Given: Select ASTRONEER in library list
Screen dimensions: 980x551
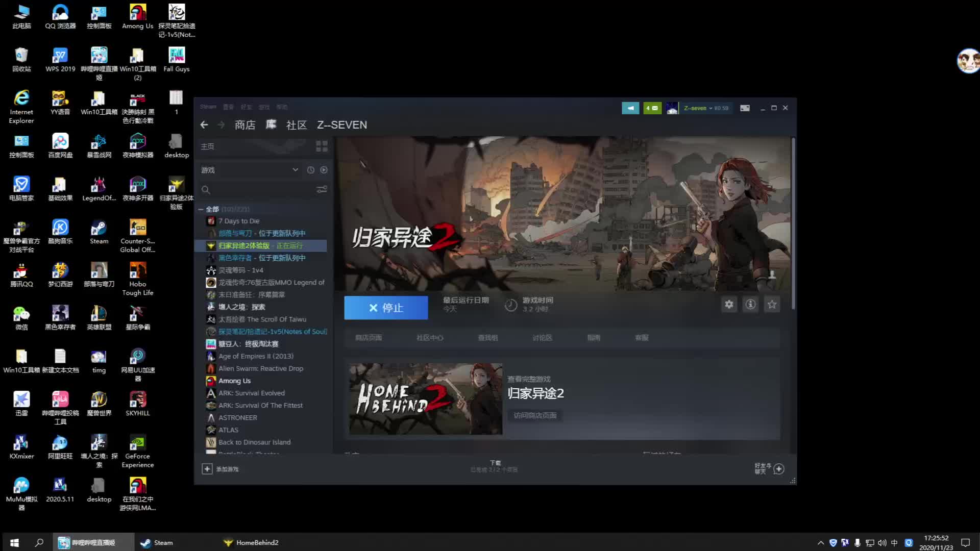Looking at the screenshot, I should click(x=238, y=417).
